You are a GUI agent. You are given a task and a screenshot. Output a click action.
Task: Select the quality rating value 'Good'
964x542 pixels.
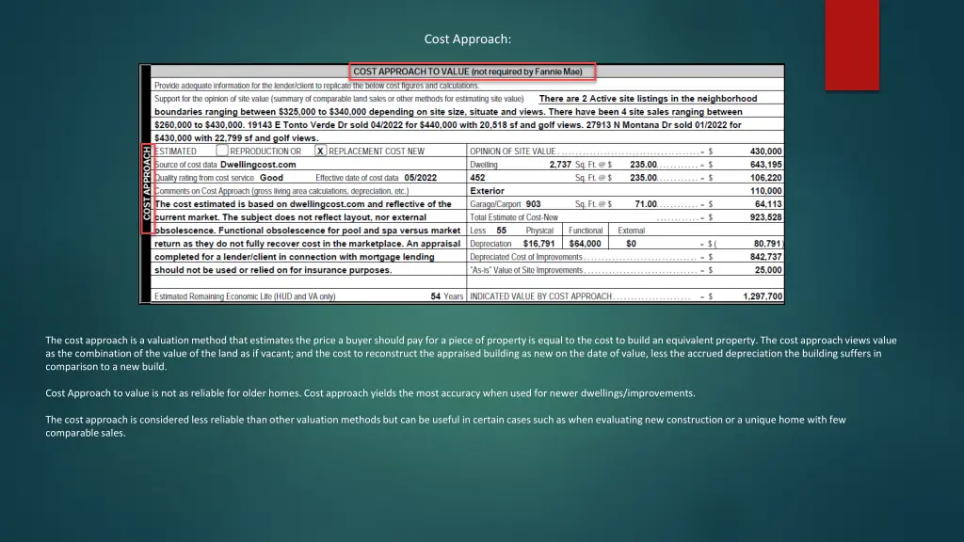271,178
